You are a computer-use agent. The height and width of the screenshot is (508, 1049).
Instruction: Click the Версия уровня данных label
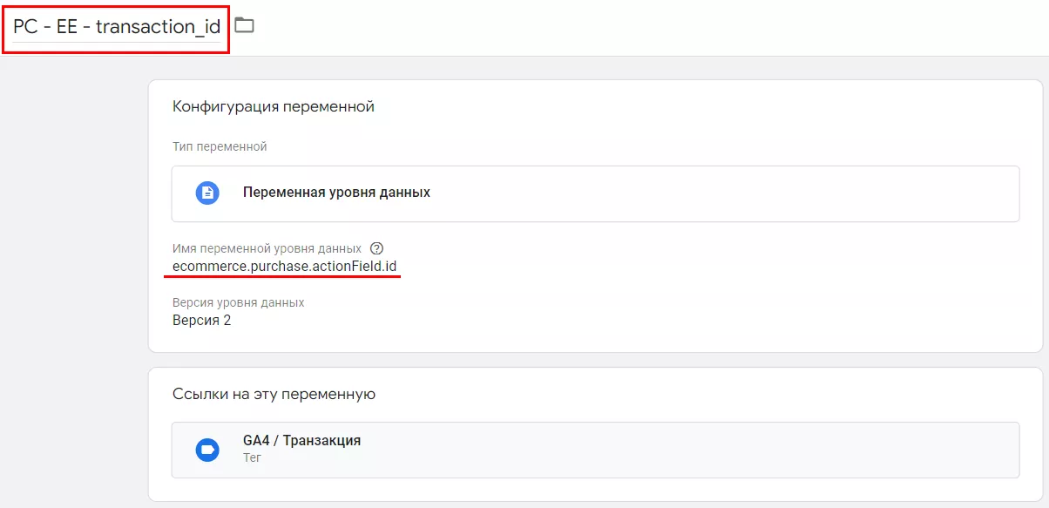pyautogui.click(x=239, y=302)
